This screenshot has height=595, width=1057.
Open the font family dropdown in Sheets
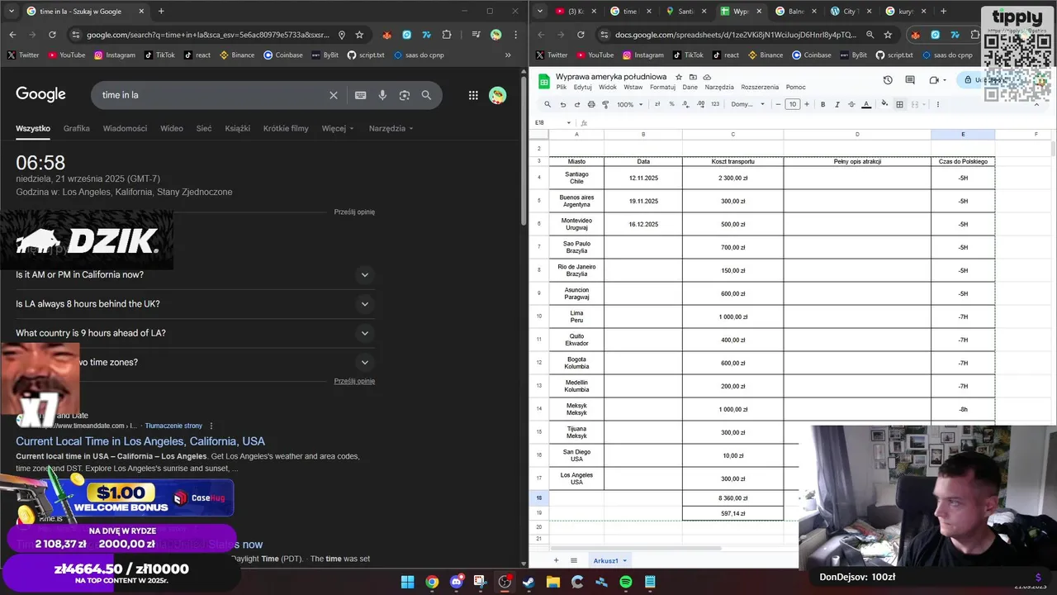(748, 104)
